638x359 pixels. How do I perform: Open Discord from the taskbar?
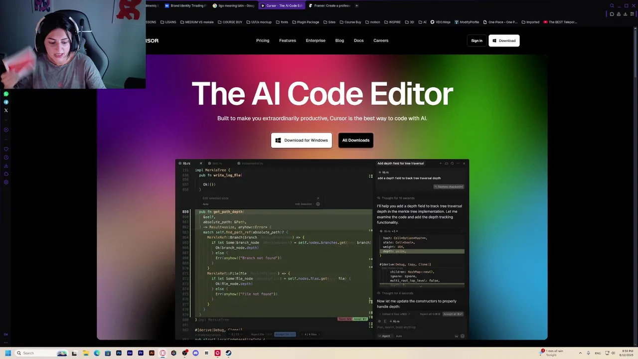tap(195, 353)
